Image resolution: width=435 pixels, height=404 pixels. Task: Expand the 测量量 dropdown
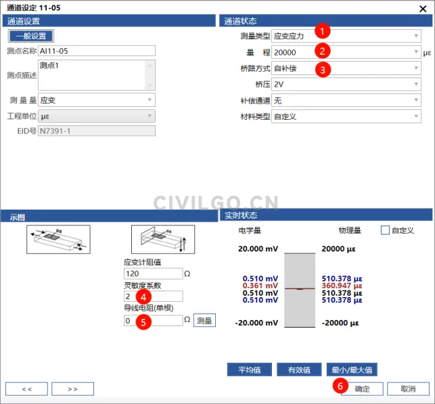96,100
